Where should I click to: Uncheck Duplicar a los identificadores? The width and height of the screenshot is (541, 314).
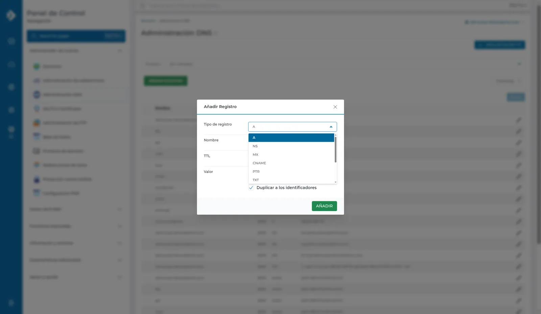click(x=251, y=188)
